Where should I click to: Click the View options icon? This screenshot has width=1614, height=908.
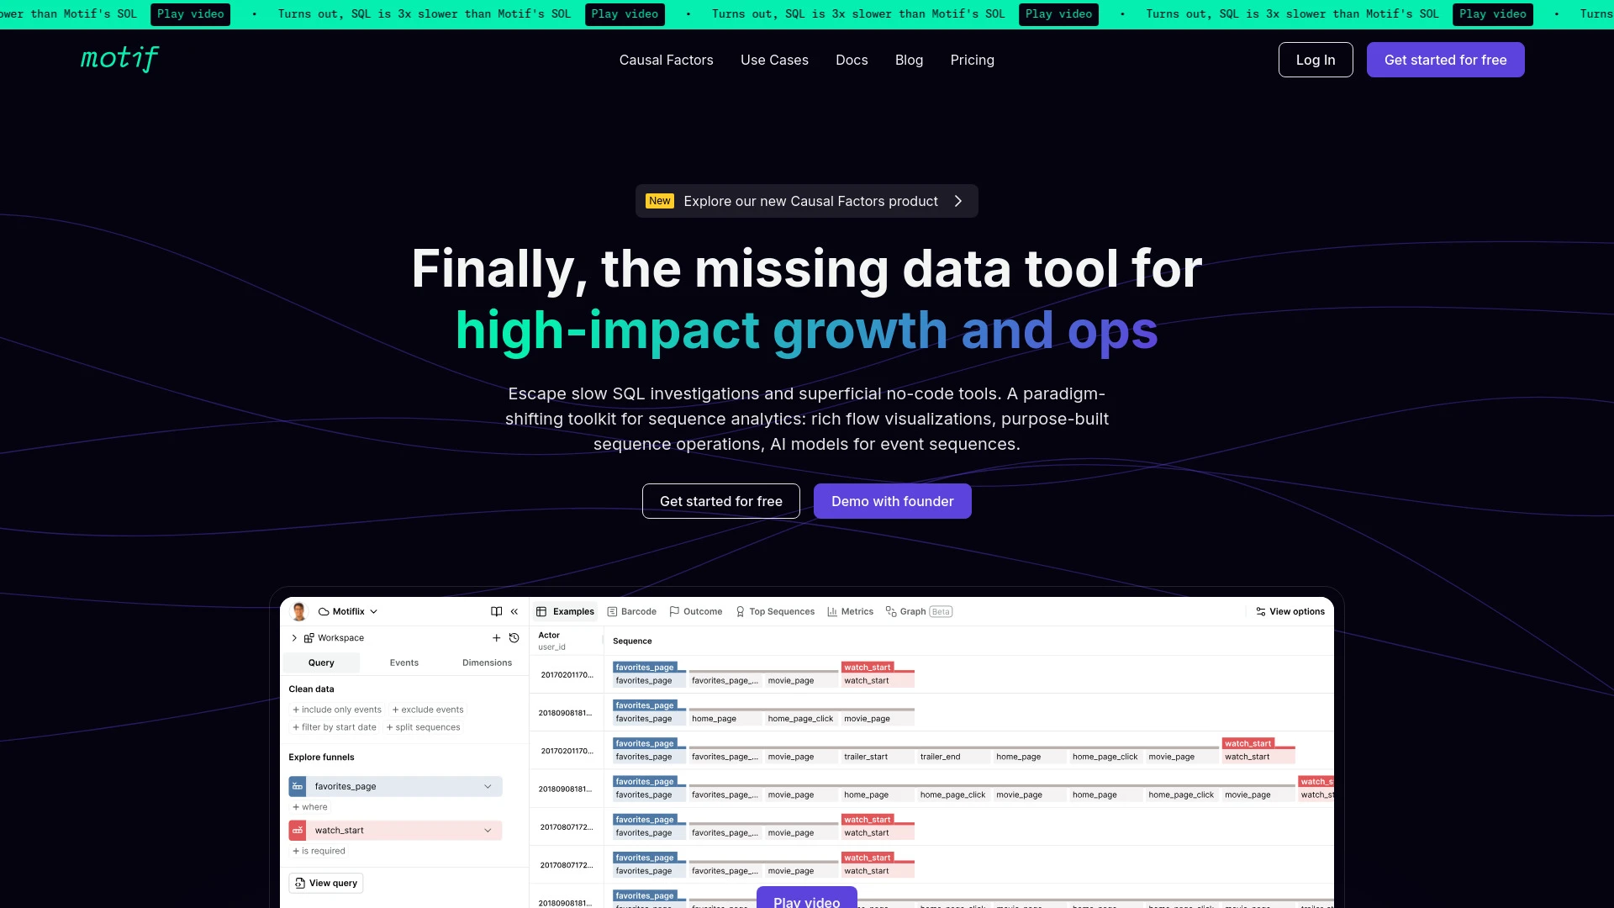1260,611
